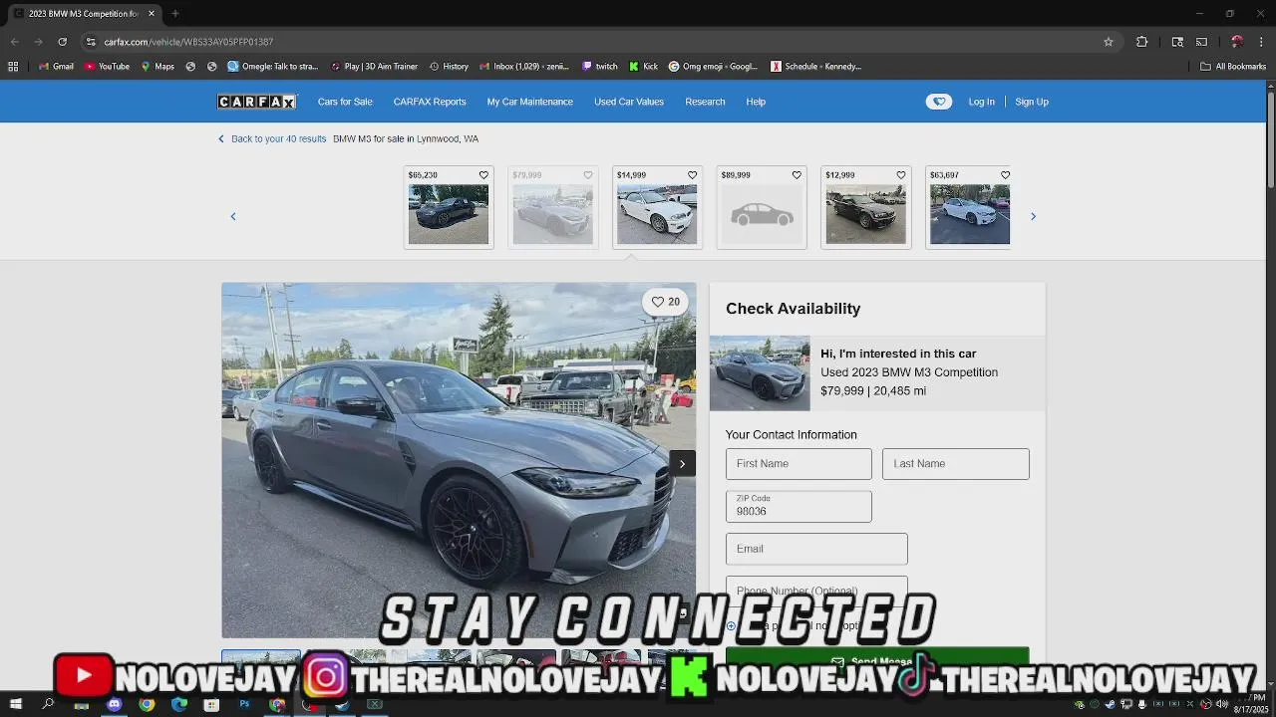The height and width of the screenshot is (717, 1276).
Task: Open the Omg emoji Google bookmark
Action: pos(713,67)
